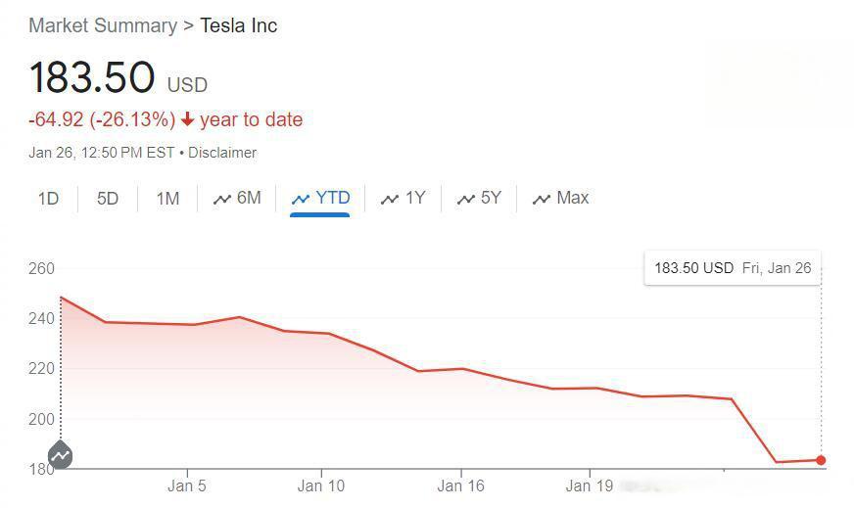This screenshot has height=508, width=854.
Task: Click the 5Y trend line icon
Action: click(465, 200)
